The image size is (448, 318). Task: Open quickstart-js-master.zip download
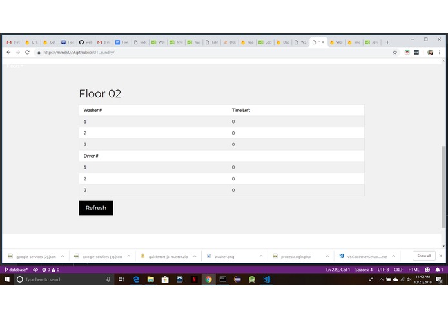tap(164, 256)
